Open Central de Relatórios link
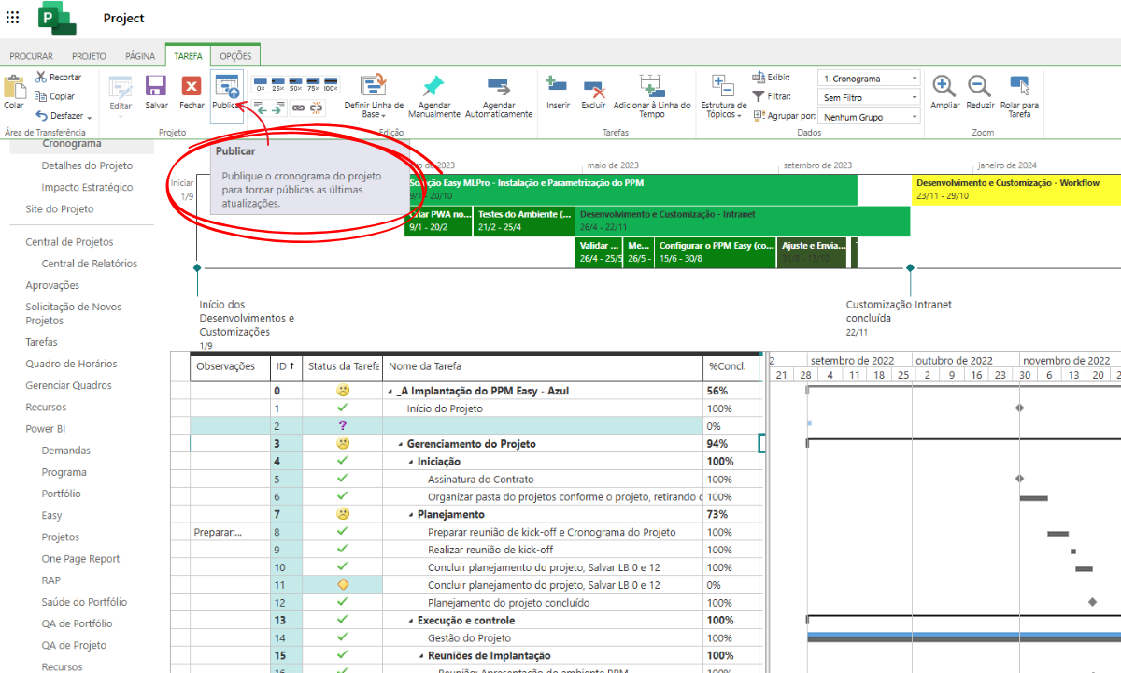1121x673 pixels. click(90, 264)
